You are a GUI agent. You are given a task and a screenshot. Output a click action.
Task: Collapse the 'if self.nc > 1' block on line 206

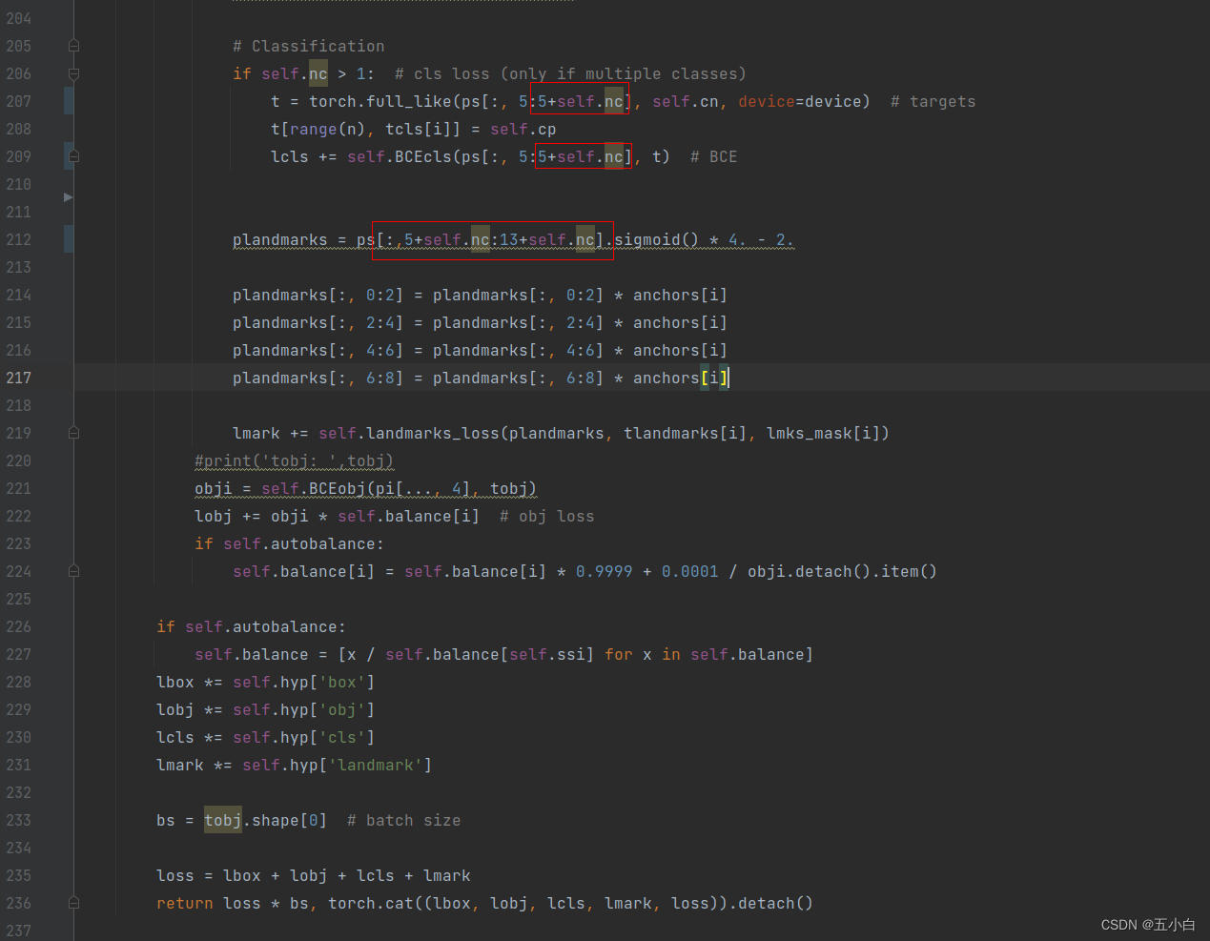(x=73, y=73)
